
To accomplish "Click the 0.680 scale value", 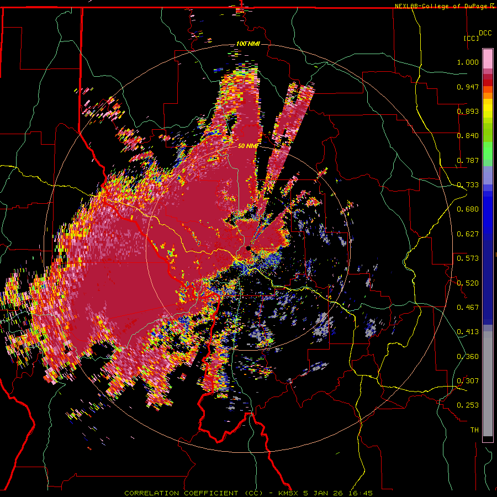I will point(468,209).
